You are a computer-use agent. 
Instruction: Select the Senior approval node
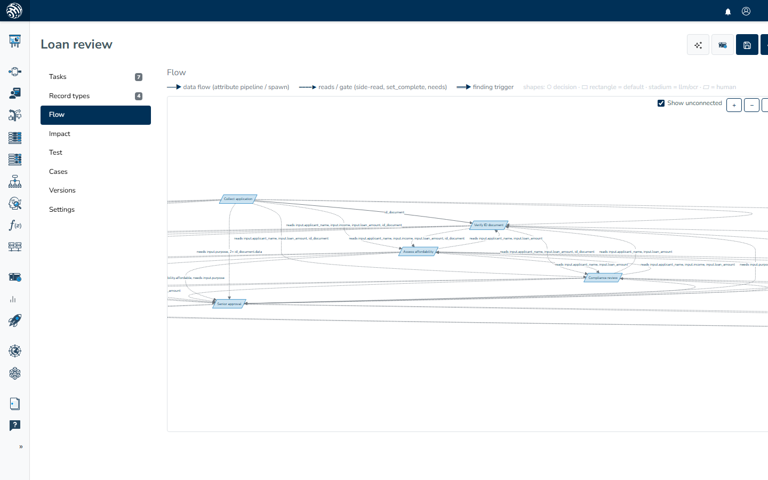pyautogui.click(x=229, y=304)
